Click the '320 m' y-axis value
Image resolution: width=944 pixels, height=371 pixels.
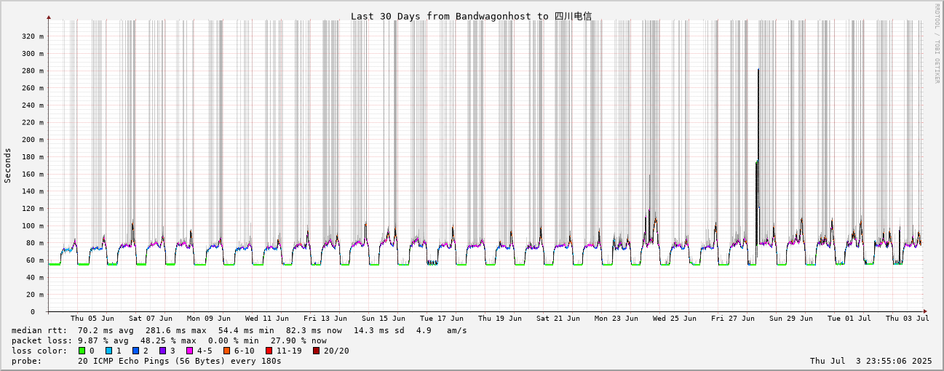[32, 36]
